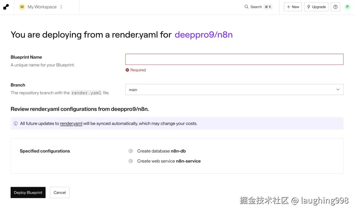Screen dimensions: 355x212
Task: Click the Specified configurations label
Action: (45, 151)
